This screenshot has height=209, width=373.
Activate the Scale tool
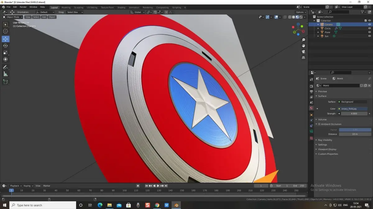click(6, 53)
